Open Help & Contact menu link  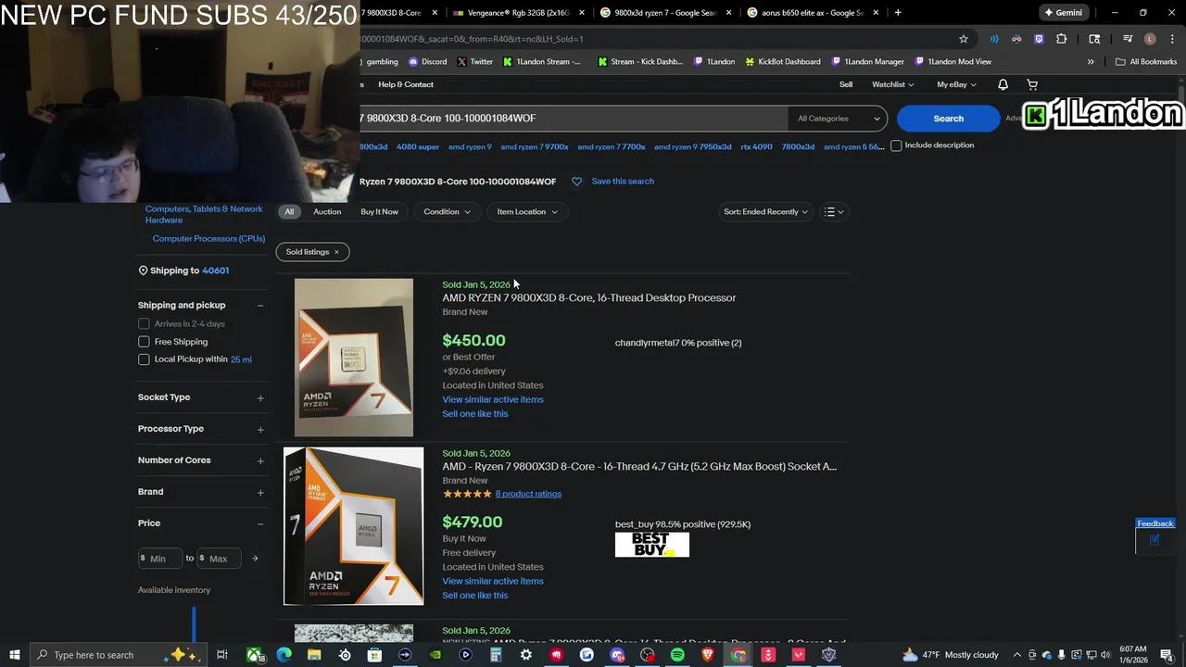406,84
